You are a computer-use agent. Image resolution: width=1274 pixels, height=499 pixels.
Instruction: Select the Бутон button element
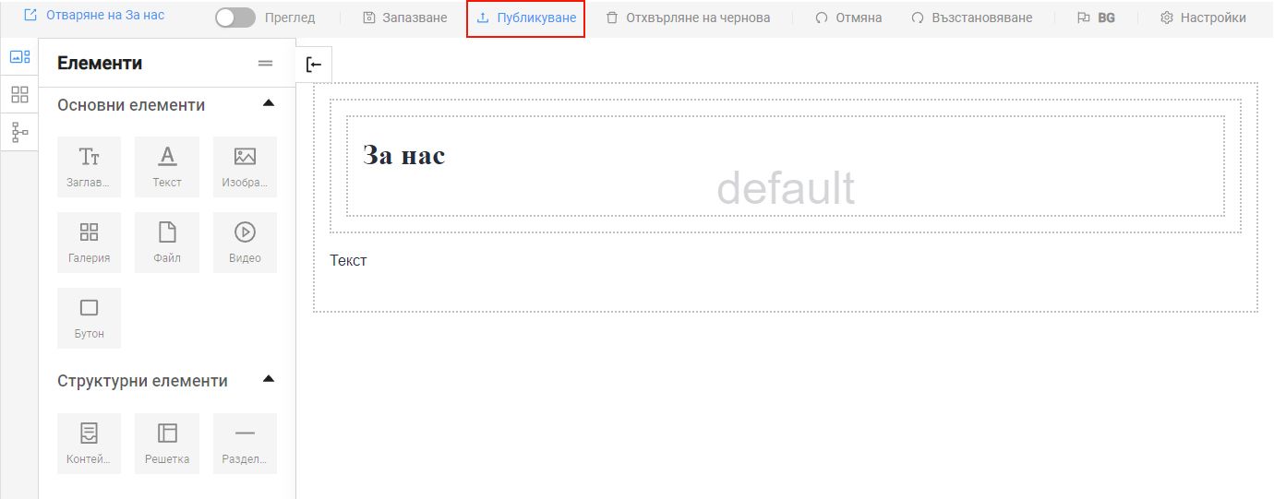click(x=89, y=318)
